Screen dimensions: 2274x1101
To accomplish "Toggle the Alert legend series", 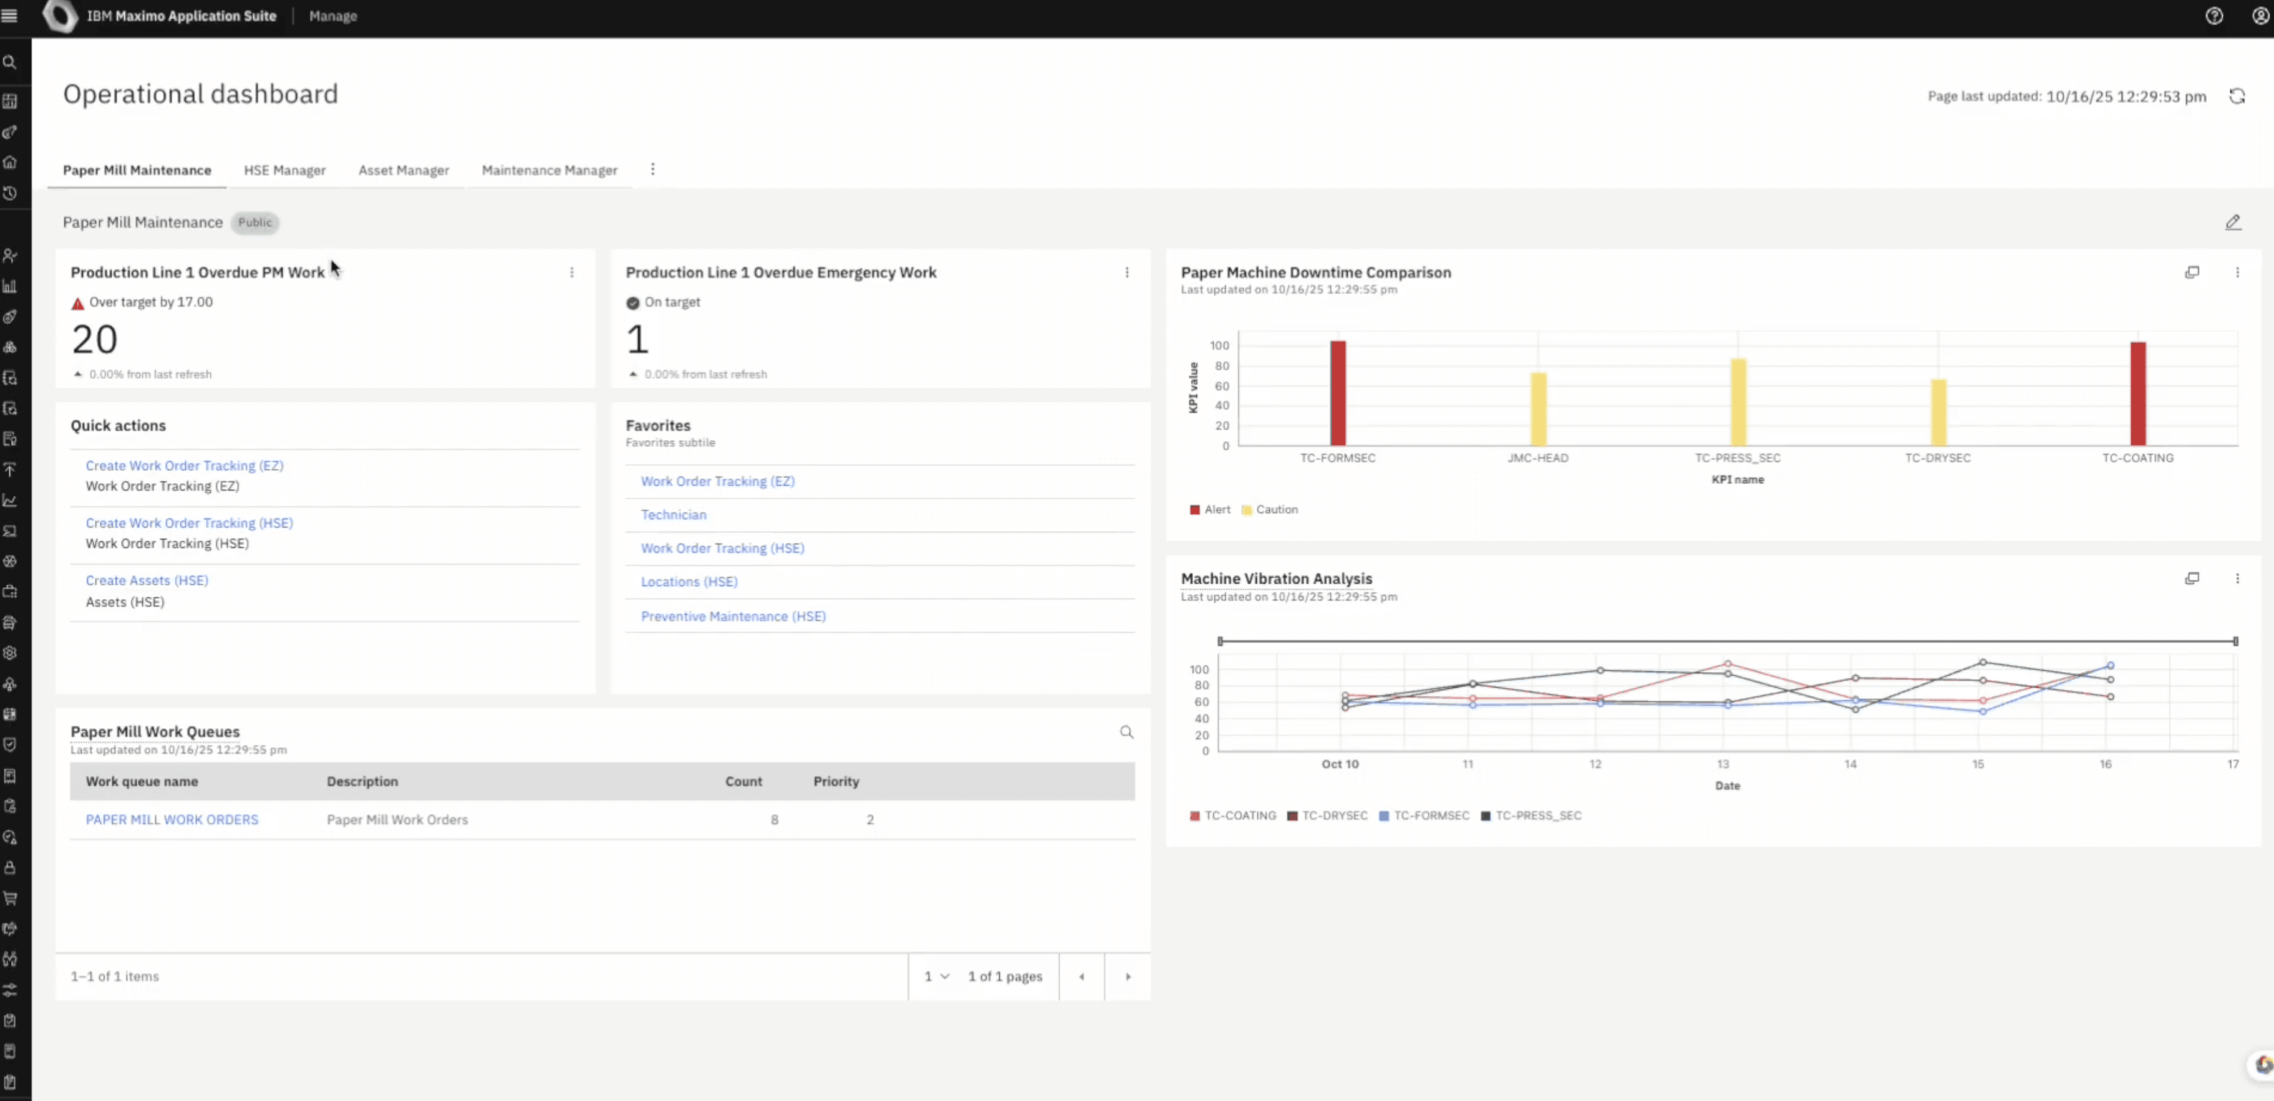I will (1209, 510).
